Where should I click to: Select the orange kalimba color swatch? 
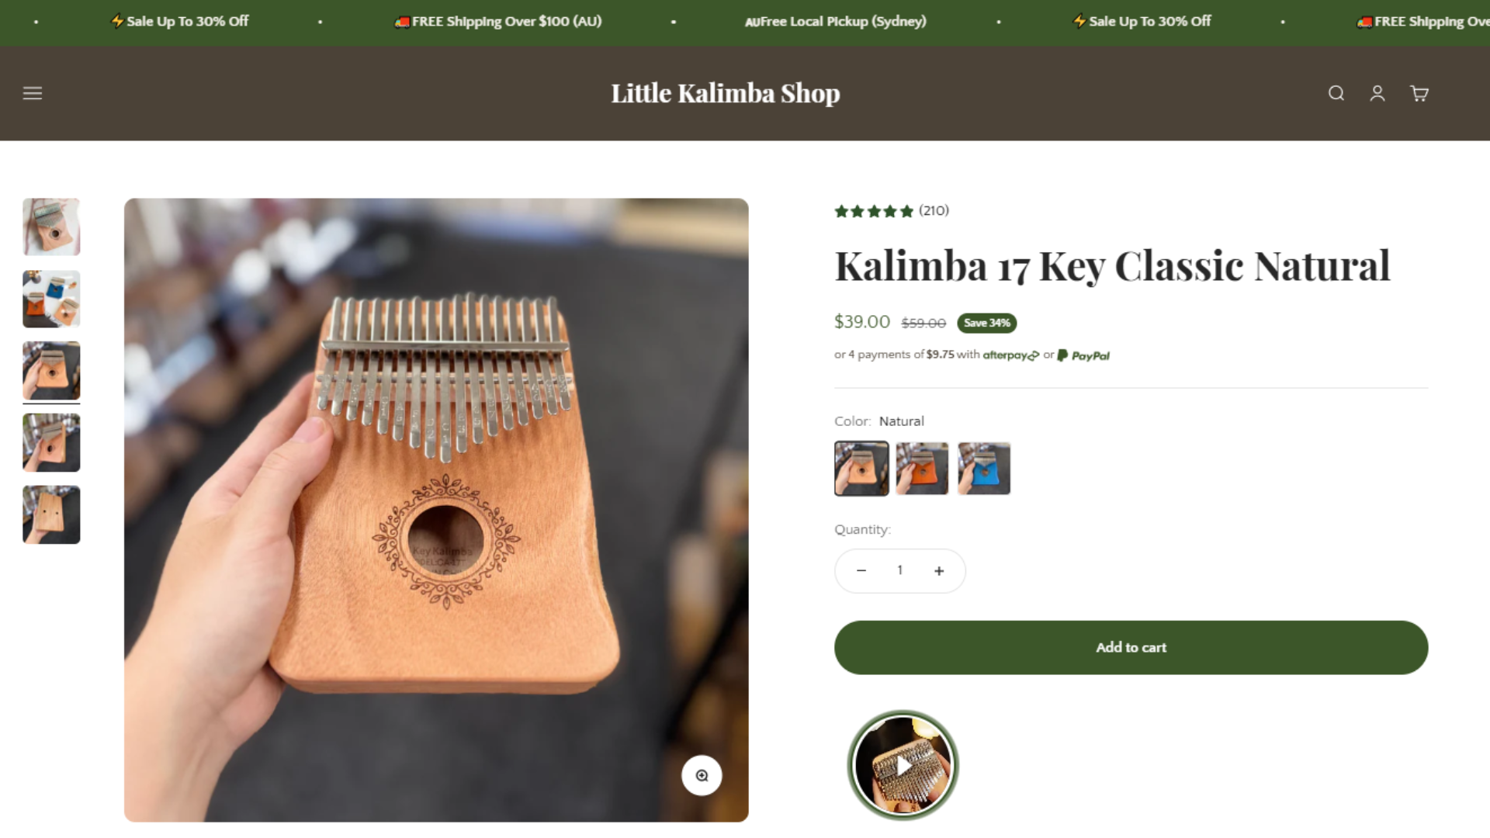click(x=922, y=469)
